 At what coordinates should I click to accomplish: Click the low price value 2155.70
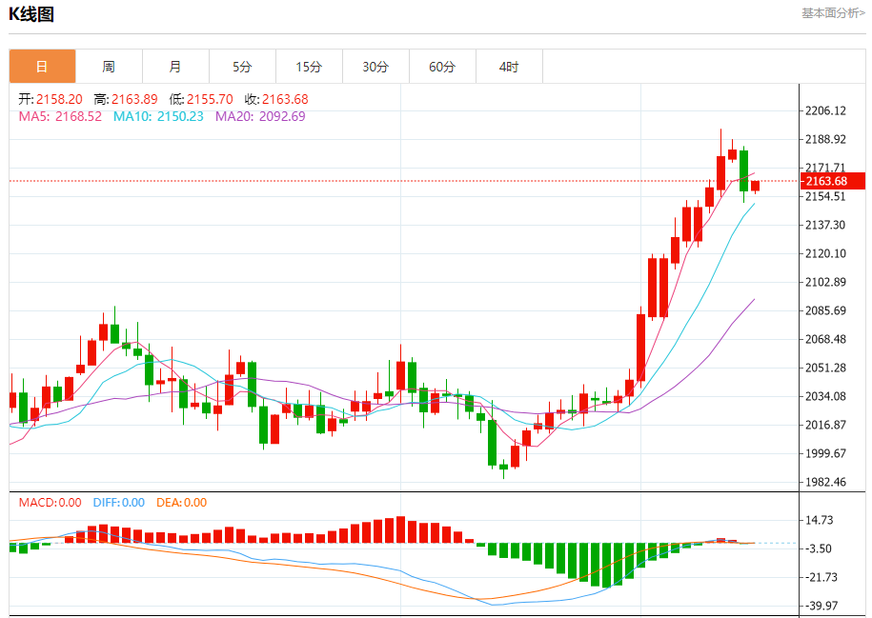210,99
